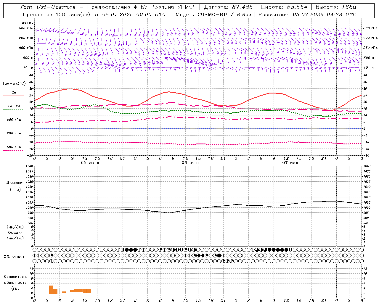Viewport: 379px width, 303px height.
Task: Click the 'Ветер' wind panel label
Action: 28,22
